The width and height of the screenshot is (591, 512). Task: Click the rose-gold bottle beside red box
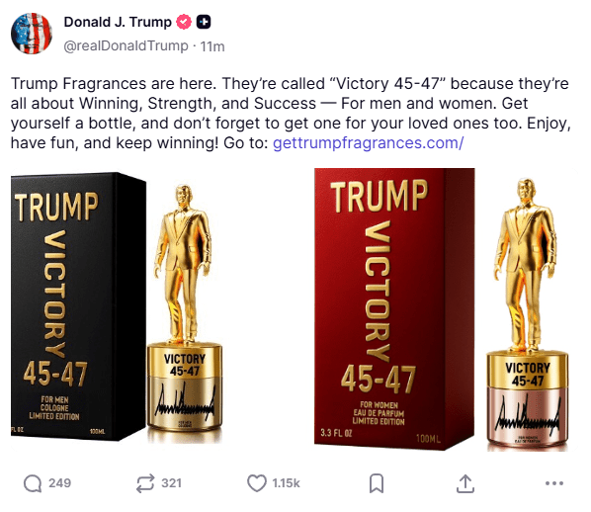[x=527, y=315]
